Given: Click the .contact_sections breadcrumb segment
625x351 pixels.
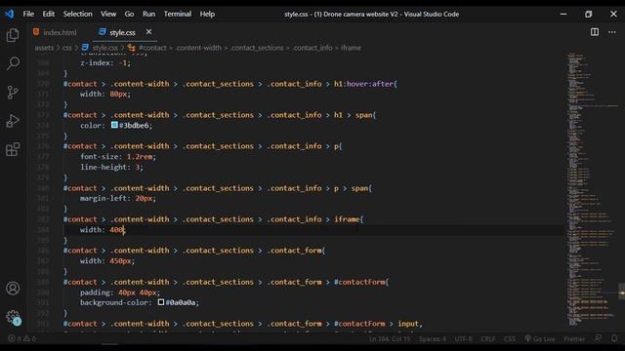Looking at the screenshot, I should [x=257, y=48].
